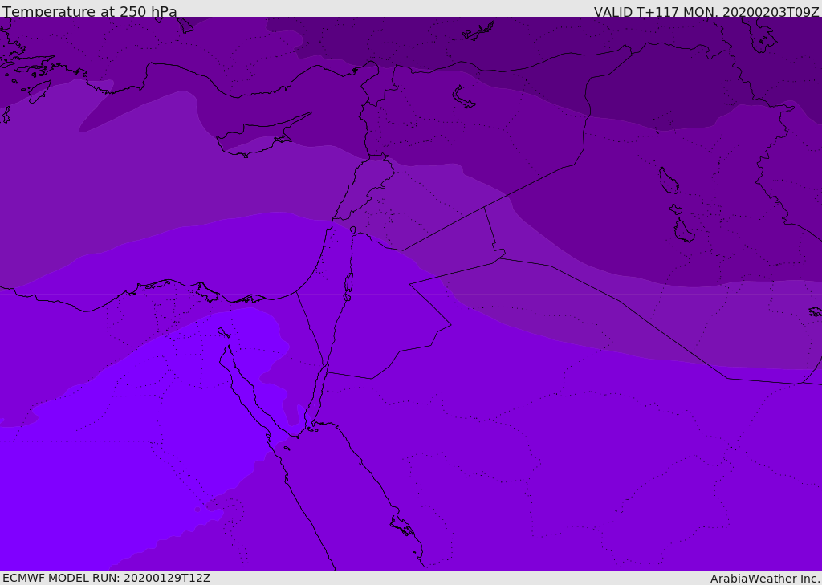Viewport: 822px width, 585px height.
Task: Select the Dead Sea on the map
Action: 348,282
